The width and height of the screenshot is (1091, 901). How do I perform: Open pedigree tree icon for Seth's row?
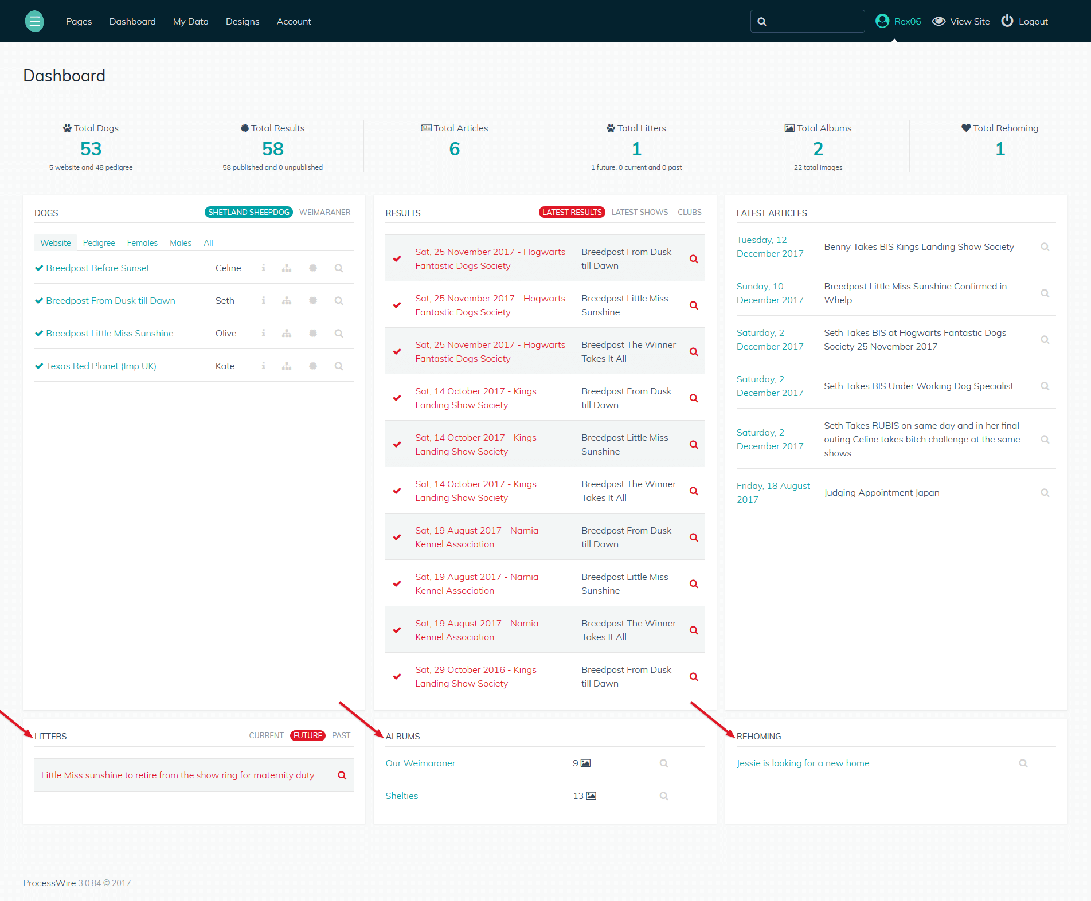tap(287, 300)
